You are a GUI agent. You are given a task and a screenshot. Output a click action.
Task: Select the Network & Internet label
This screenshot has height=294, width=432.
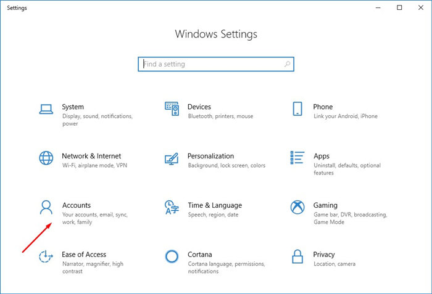(91, 156)
